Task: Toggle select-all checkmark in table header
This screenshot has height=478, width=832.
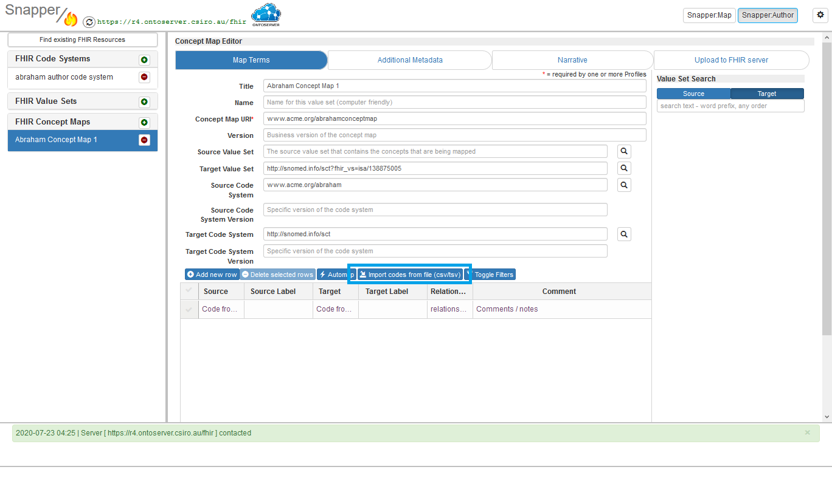Action: (189, 291)
